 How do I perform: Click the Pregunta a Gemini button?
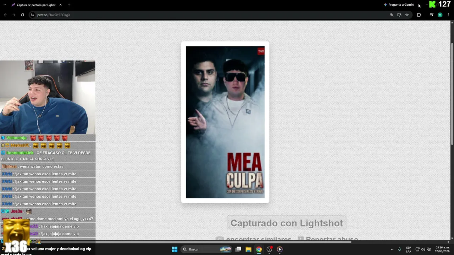point(399,5)
